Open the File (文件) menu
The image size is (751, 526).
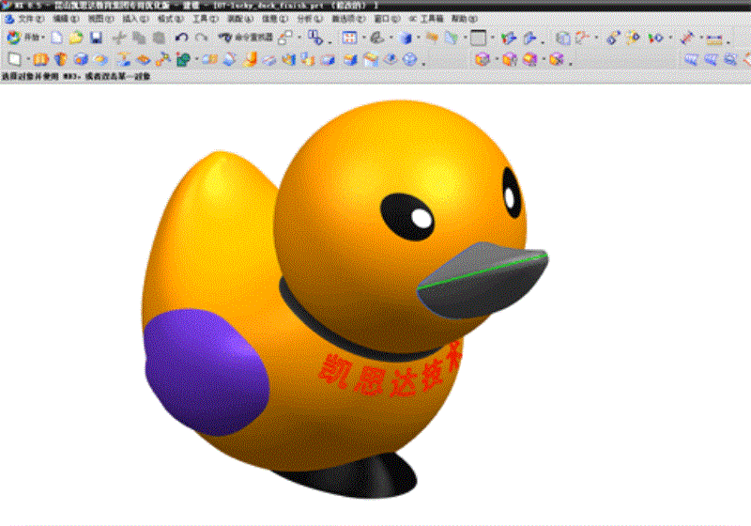tap(26, 18)
